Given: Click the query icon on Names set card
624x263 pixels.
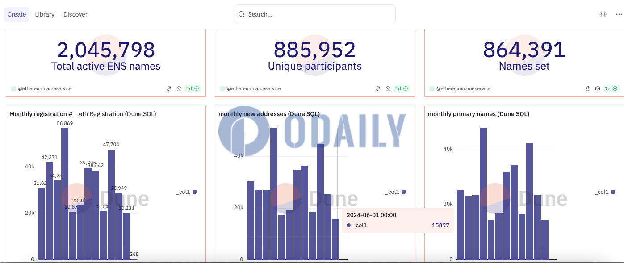Looking at the screenshot, I should click(x=588, y=88).
